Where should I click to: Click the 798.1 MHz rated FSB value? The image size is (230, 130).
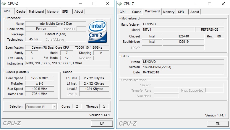coord(39,94)
